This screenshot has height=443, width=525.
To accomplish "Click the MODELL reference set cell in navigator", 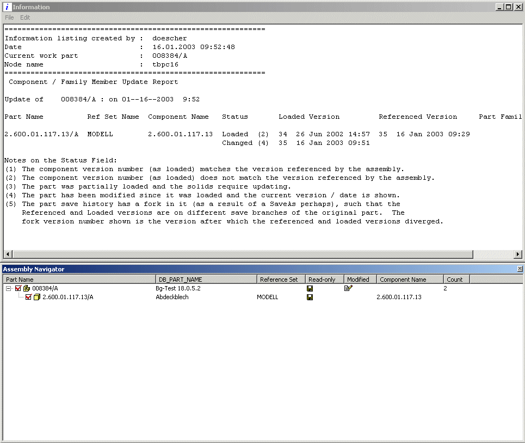I will click(x=268, y=297).
